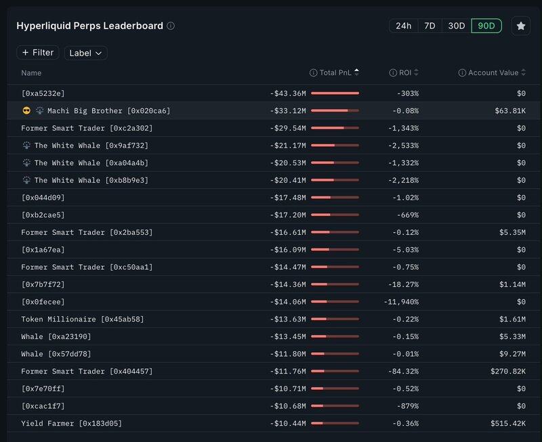Switch to the 24h timeframe tab
The width and height of the screenshot is (542, 442).
(403, 26)
